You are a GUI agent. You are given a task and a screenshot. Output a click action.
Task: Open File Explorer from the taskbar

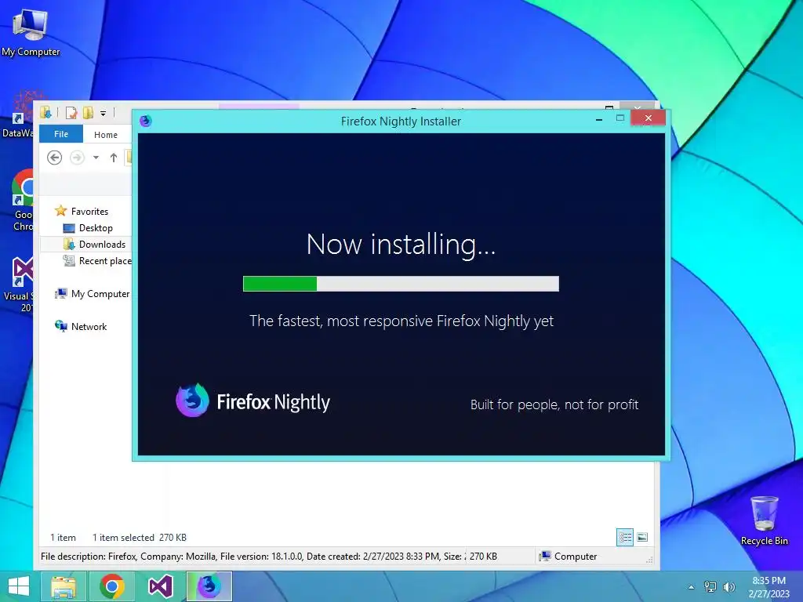pyautogui.click(x=64, y=586)
